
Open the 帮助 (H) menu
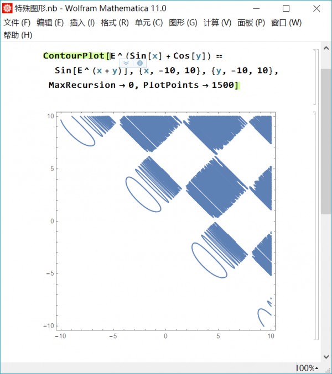[x=18, y=35]
